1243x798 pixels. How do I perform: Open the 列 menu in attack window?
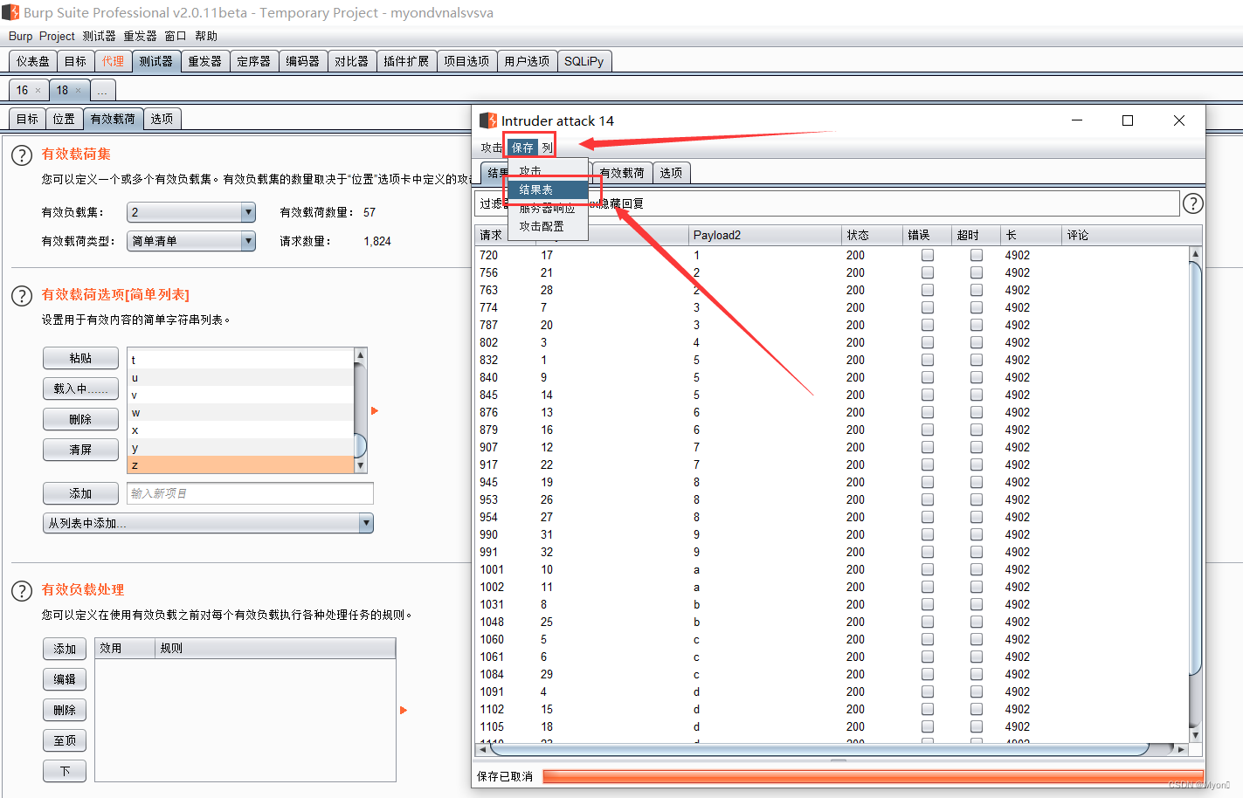coord(547,148)
